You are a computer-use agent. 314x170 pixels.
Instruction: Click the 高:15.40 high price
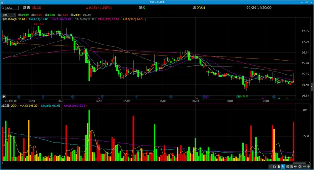pos(36,14)
